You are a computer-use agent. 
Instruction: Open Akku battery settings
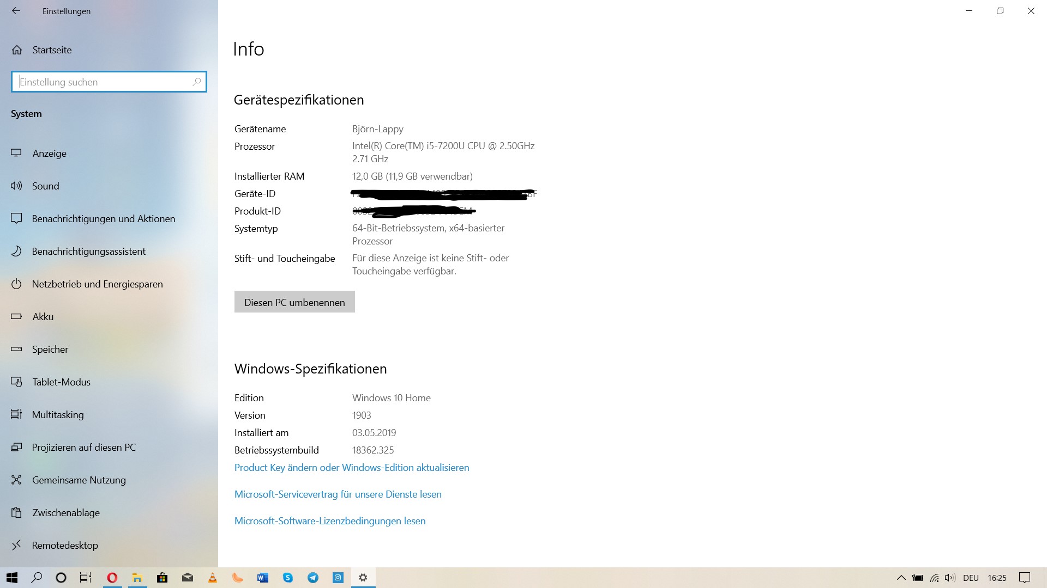43,317
